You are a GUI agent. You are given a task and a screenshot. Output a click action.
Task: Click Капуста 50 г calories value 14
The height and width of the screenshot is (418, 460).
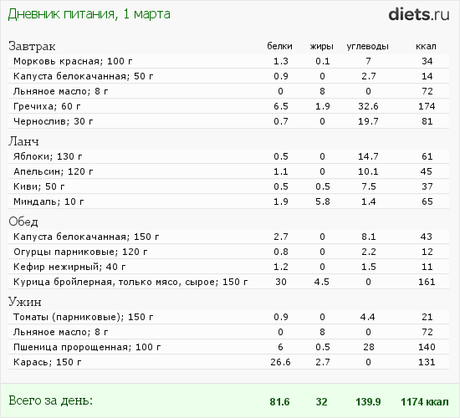click(x=427, y=76)
